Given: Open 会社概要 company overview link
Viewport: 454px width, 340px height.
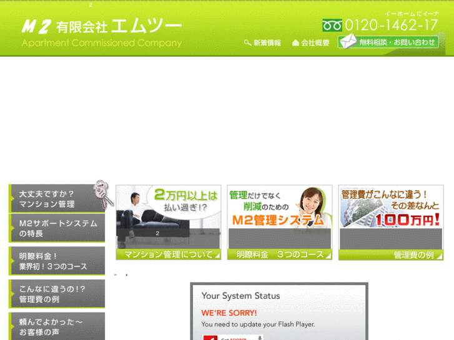Looking at the screenshot, I should click(315, 43).
